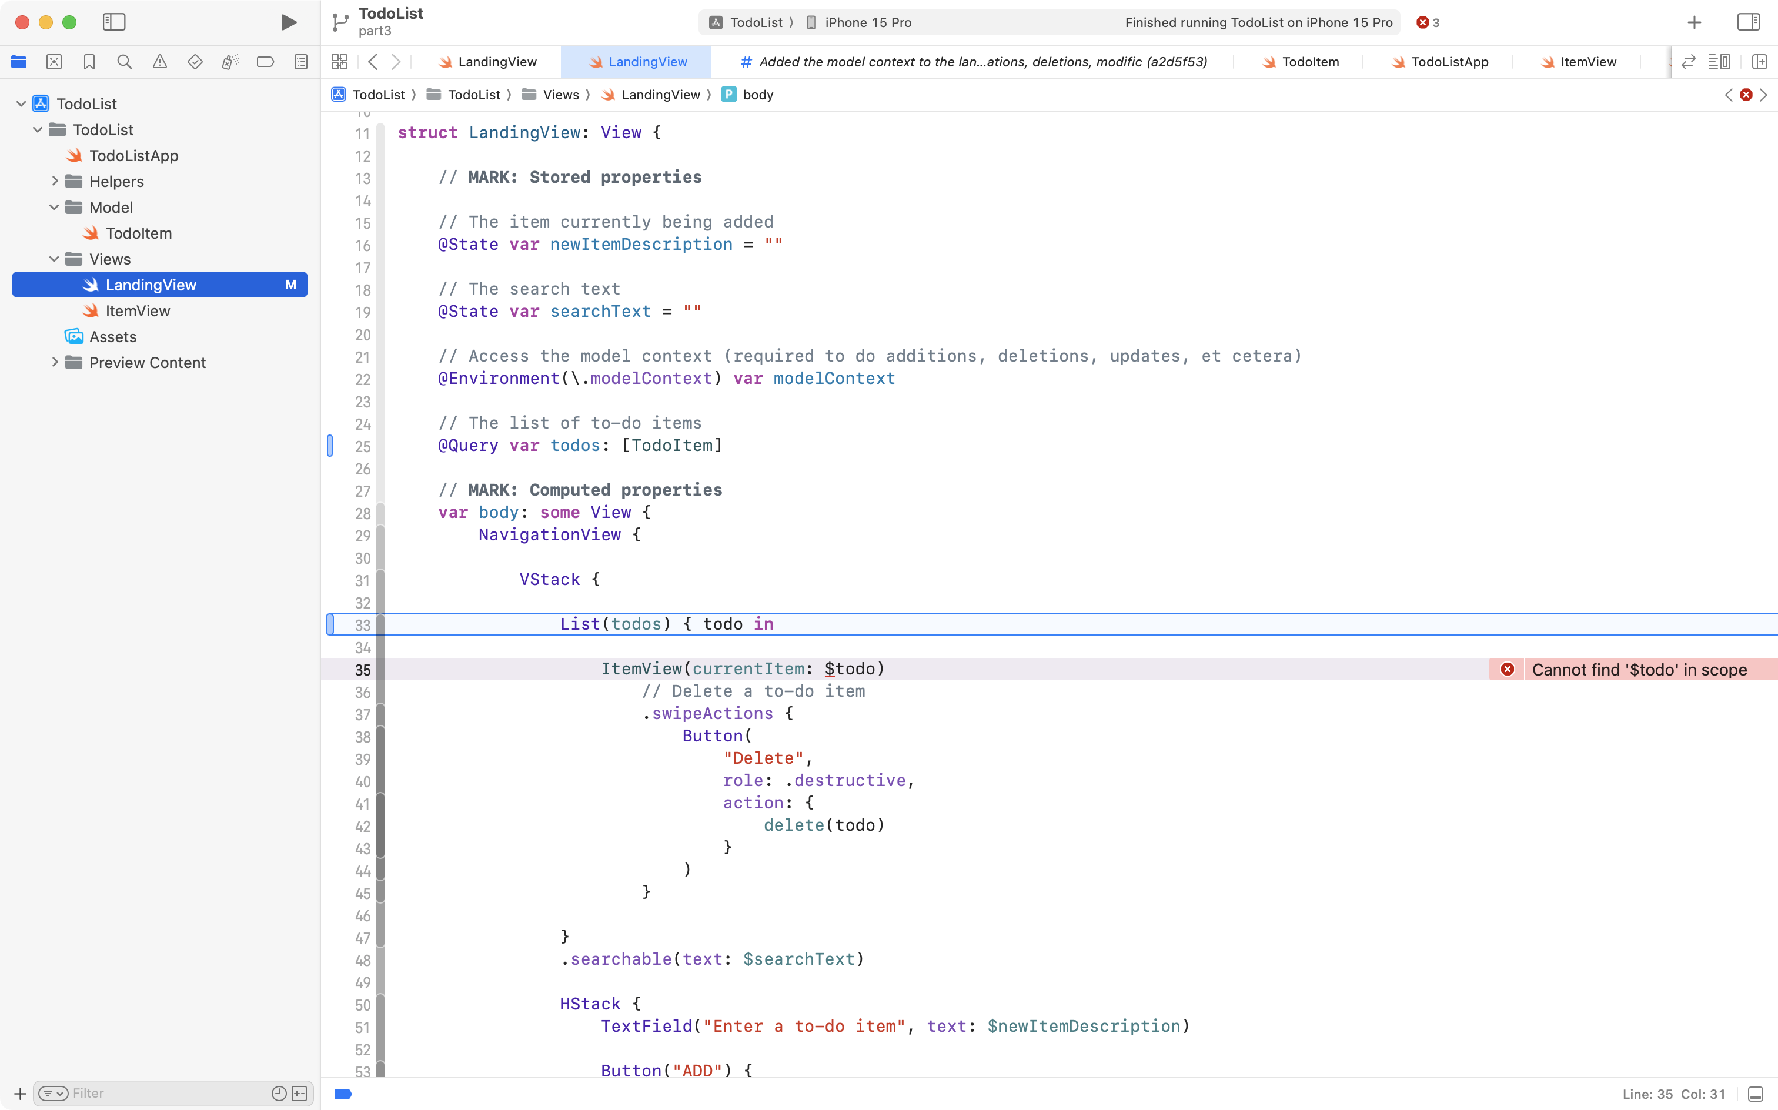Viewport: 1778px width, 1110px height.
Task: Show the Breakpoint navigator
Action: tap(266, 62)
